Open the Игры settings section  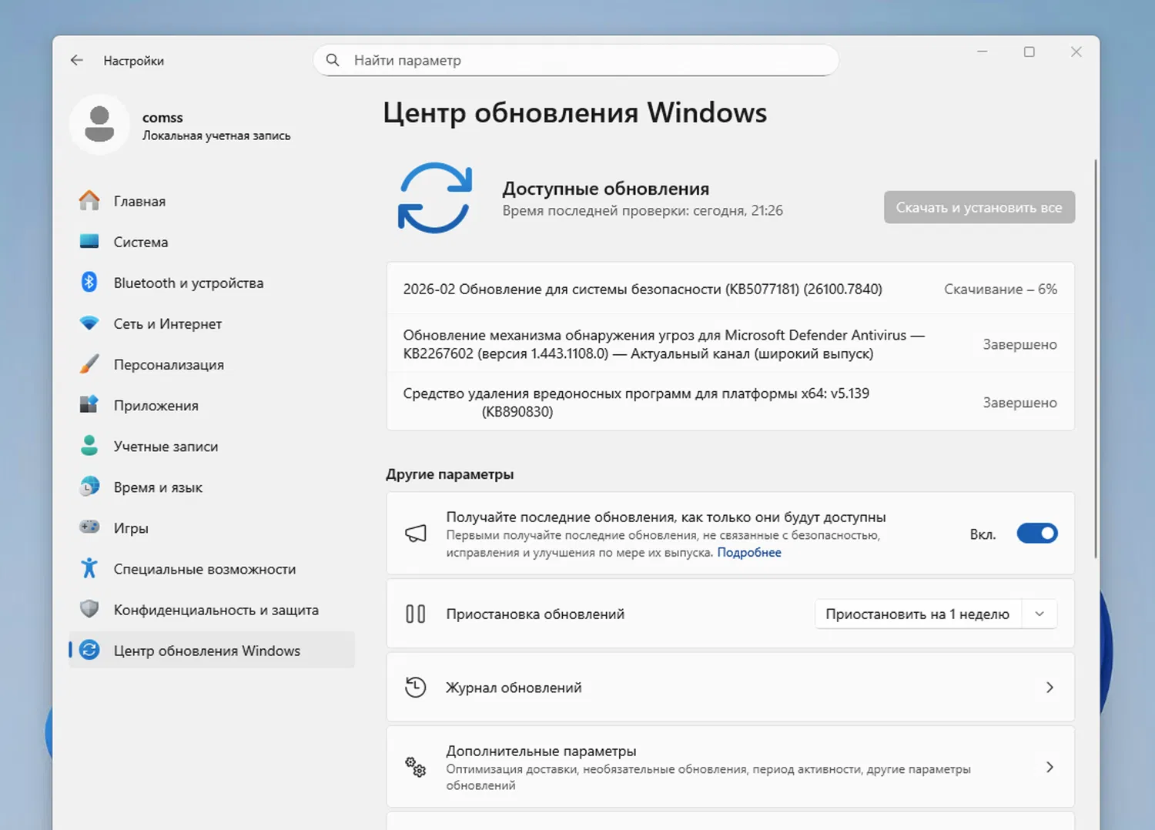[212, 527]
